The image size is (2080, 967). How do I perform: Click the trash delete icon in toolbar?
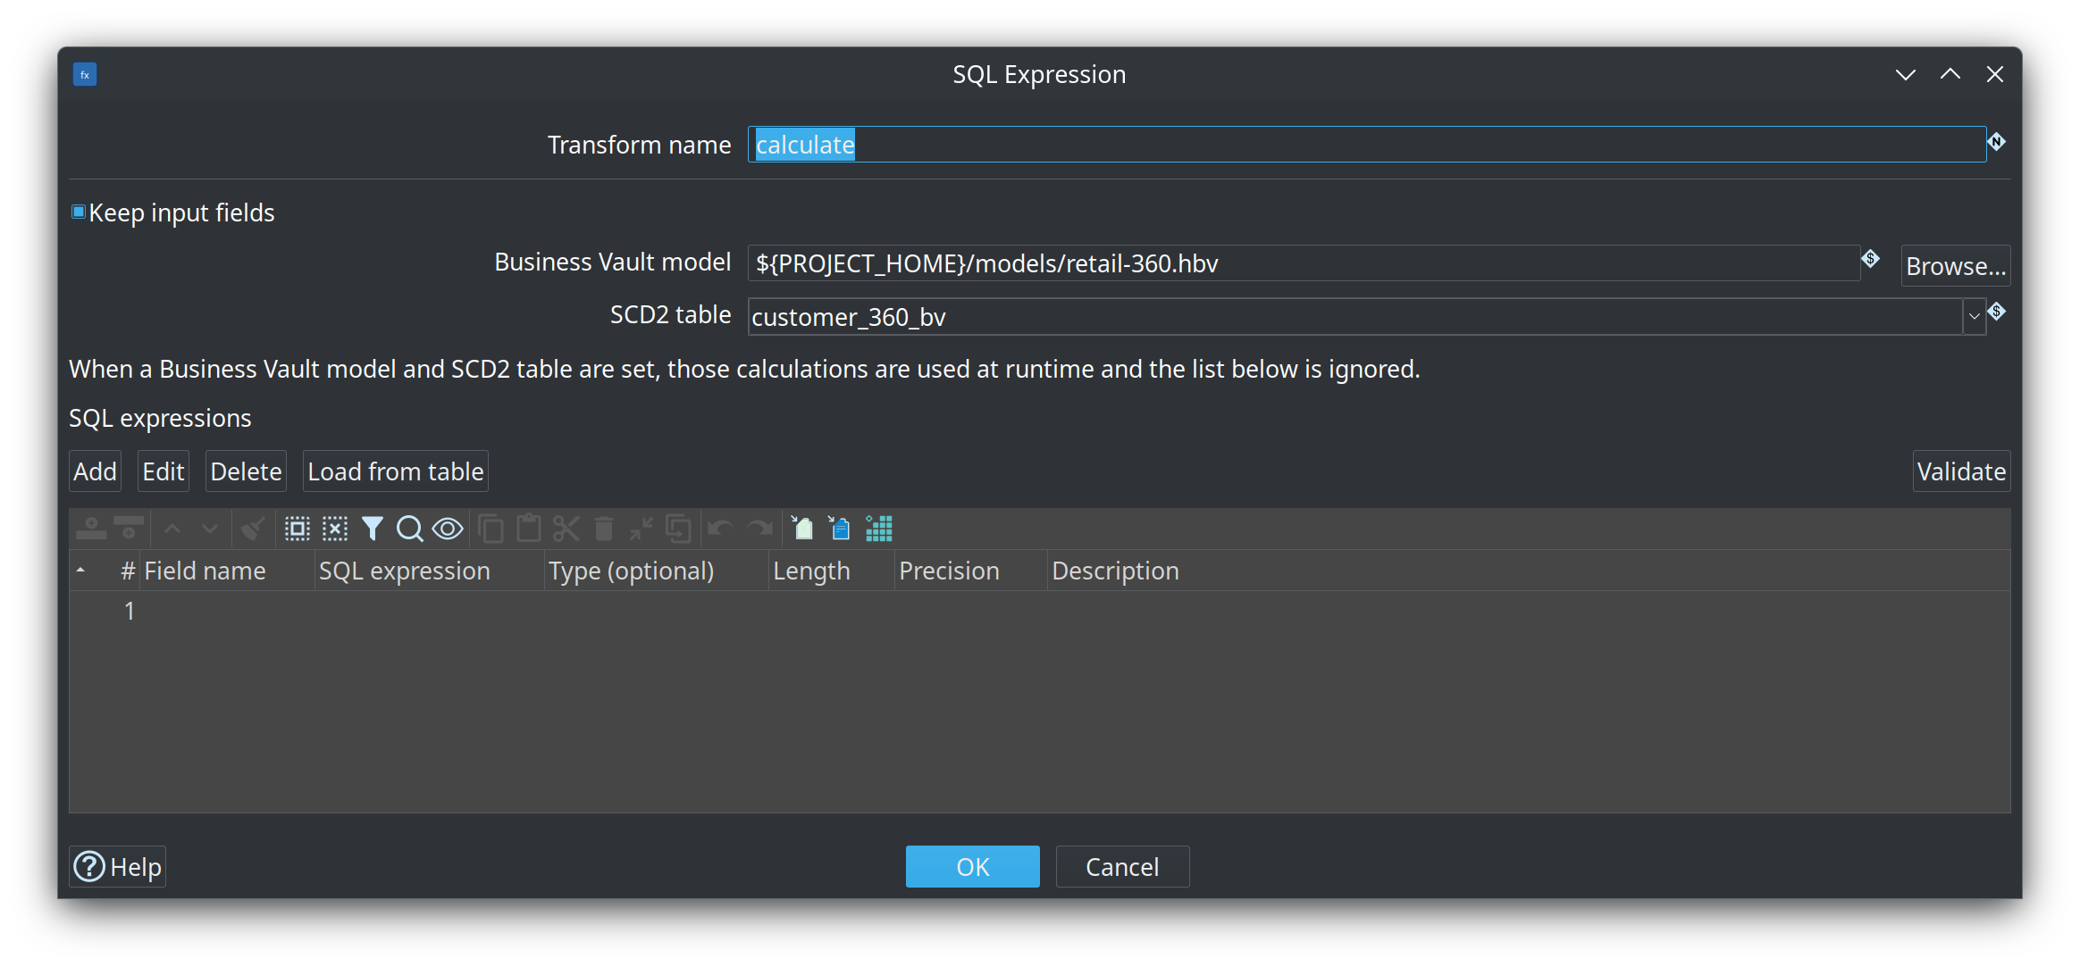(604, 529)
